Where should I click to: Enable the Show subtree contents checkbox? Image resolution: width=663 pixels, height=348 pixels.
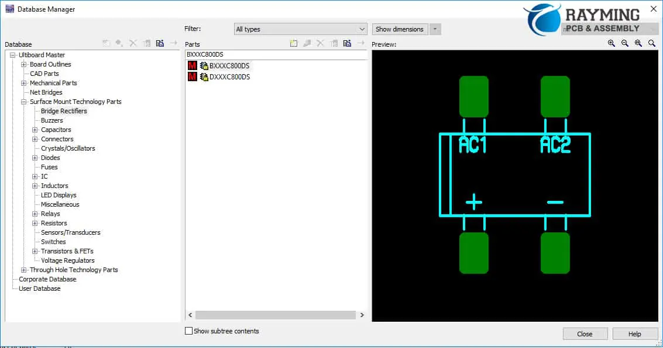coord(190,331)
